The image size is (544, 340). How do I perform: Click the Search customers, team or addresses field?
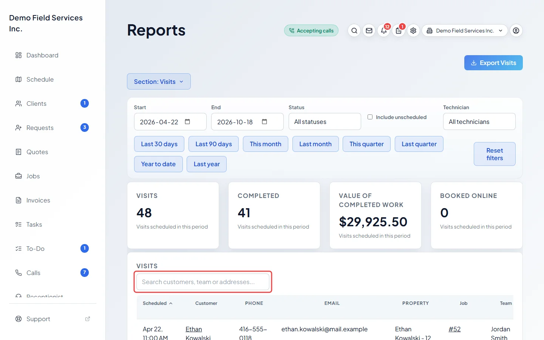[x=203, y=282]
